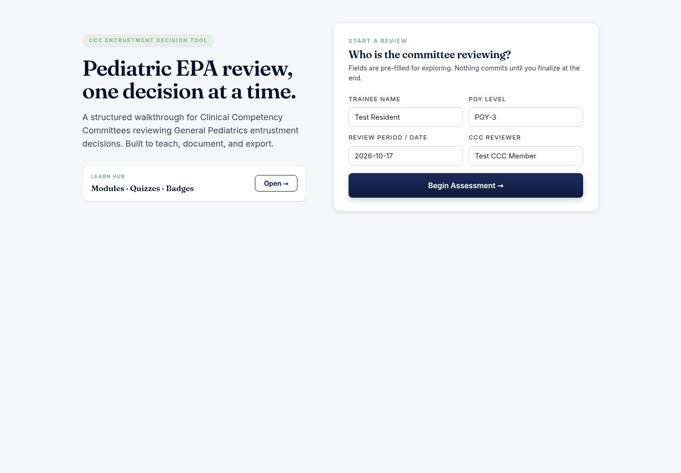Click the PGY LEVEL label
The width and height of the screenshot is (681, 473).
pos(487,99)
